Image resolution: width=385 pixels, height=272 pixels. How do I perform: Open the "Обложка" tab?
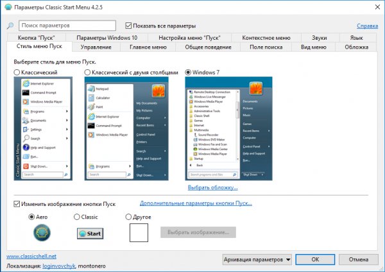point(357,47)
